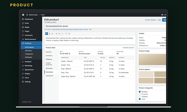Click the P-shaped editor toolbar button

(x=66, y=34)
